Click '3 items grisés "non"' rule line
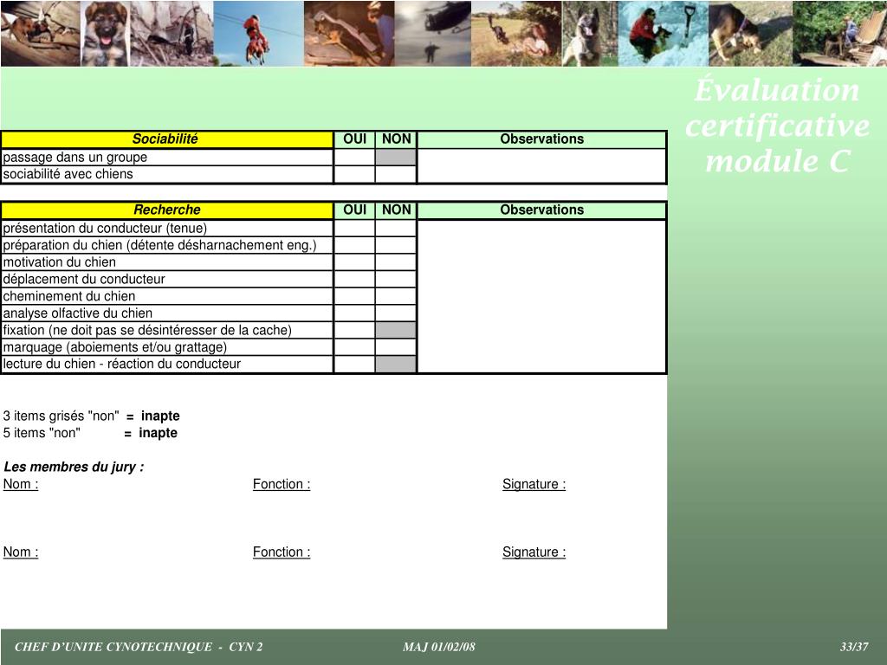 pos(91,416)
